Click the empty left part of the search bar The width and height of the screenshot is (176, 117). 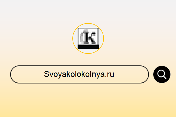click(x=27, y=74)
